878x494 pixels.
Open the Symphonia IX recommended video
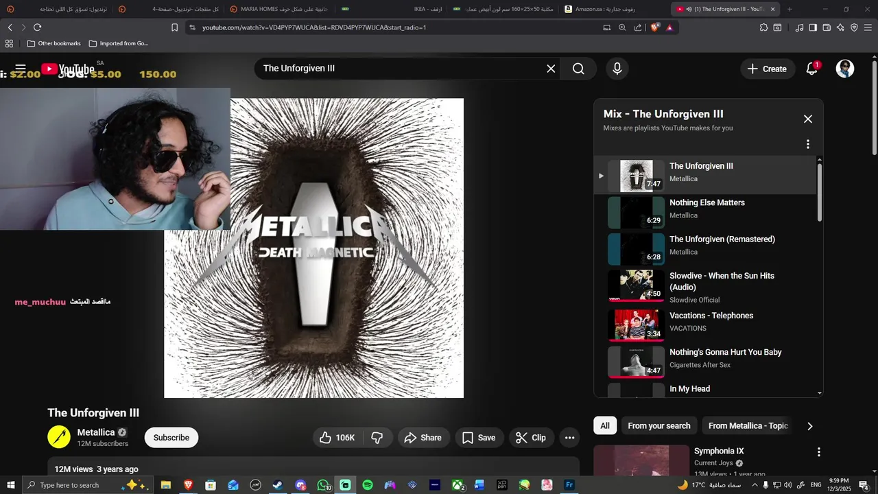pos(719,451)
